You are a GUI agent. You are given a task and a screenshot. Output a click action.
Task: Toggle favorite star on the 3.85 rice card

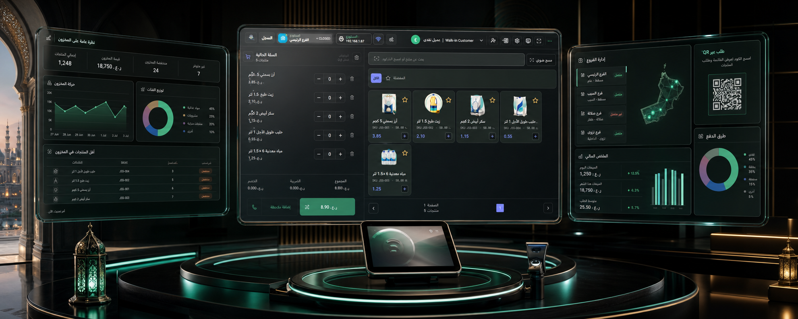click(x=405, y=100)
